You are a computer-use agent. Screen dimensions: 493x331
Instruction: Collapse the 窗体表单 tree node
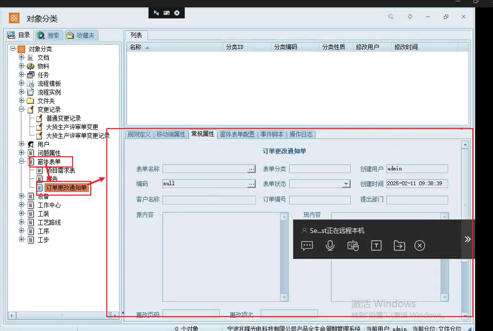tap(22, 161)
